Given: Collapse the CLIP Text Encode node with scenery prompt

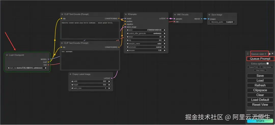Looking at the screenshot, I should [62, 14].
